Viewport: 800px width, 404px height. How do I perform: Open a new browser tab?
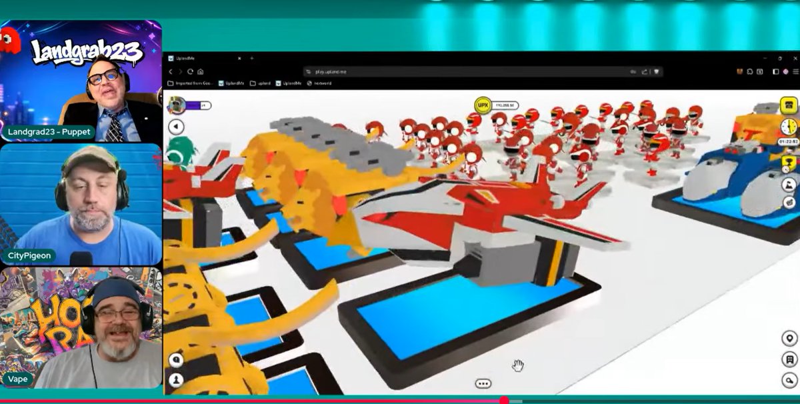[x=252, y=59]
